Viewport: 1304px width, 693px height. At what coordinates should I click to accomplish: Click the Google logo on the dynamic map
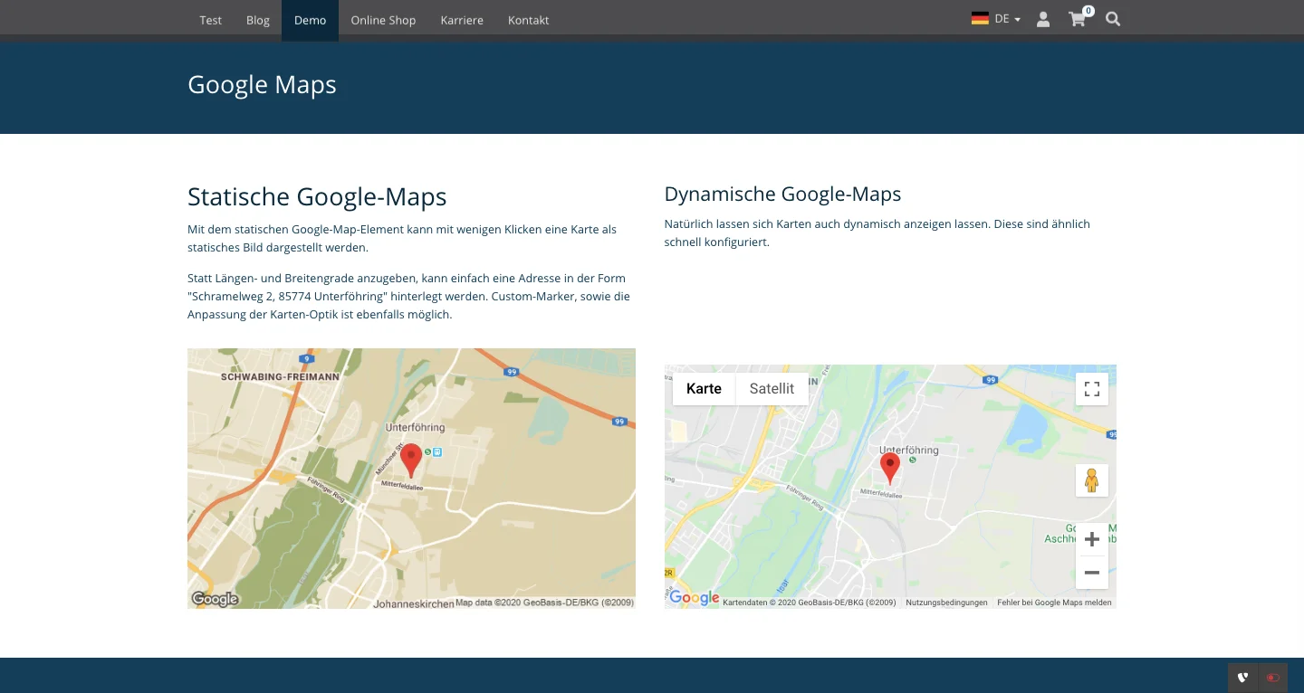tap(694, 597)
